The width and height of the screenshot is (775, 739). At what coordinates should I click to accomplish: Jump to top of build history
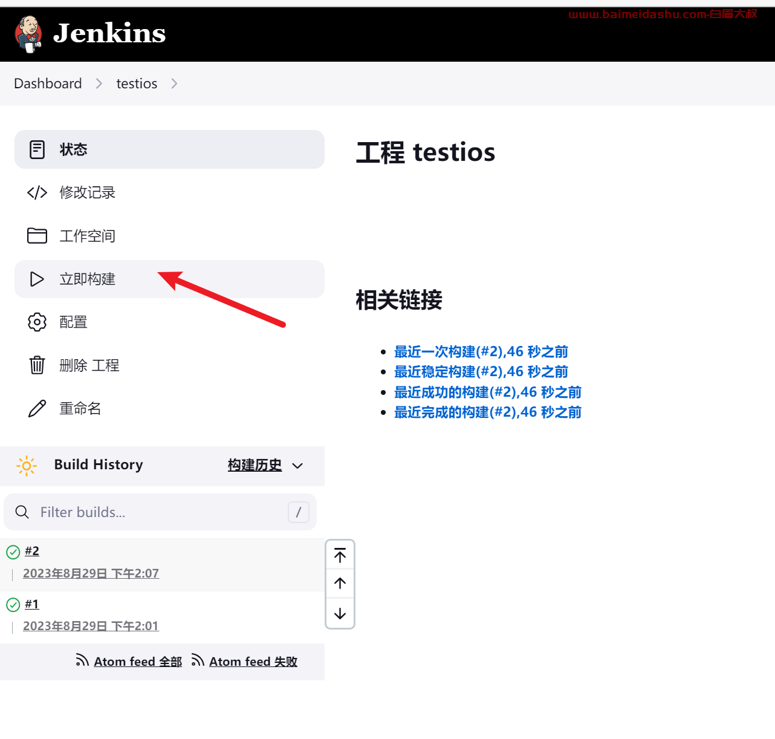(x=340, y=555)
